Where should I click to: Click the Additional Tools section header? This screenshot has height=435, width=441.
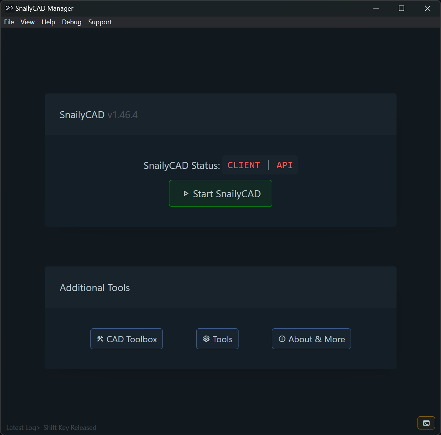(94, 287)
